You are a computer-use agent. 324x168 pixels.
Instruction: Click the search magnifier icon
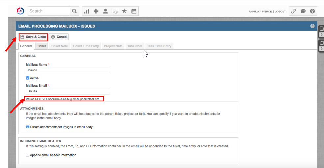(74, 11)
